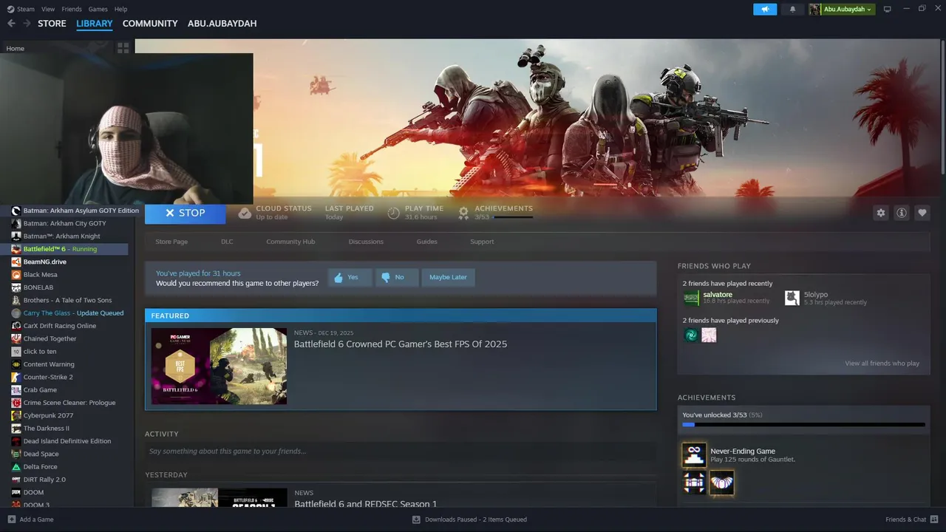This screenshot has height=532, width=946.
Task: Click the achievements icon near 3/53
Action: point(463,213)
